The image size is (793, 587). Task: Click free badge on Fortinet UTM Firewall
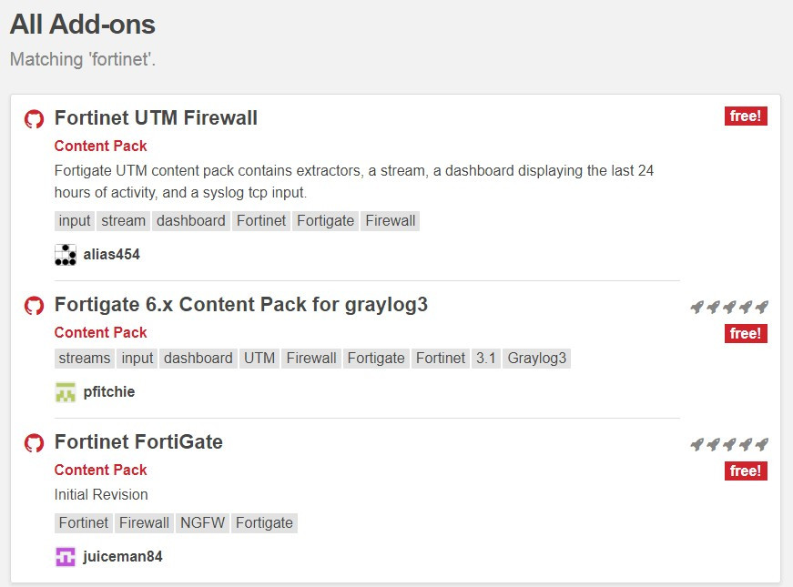746,116
